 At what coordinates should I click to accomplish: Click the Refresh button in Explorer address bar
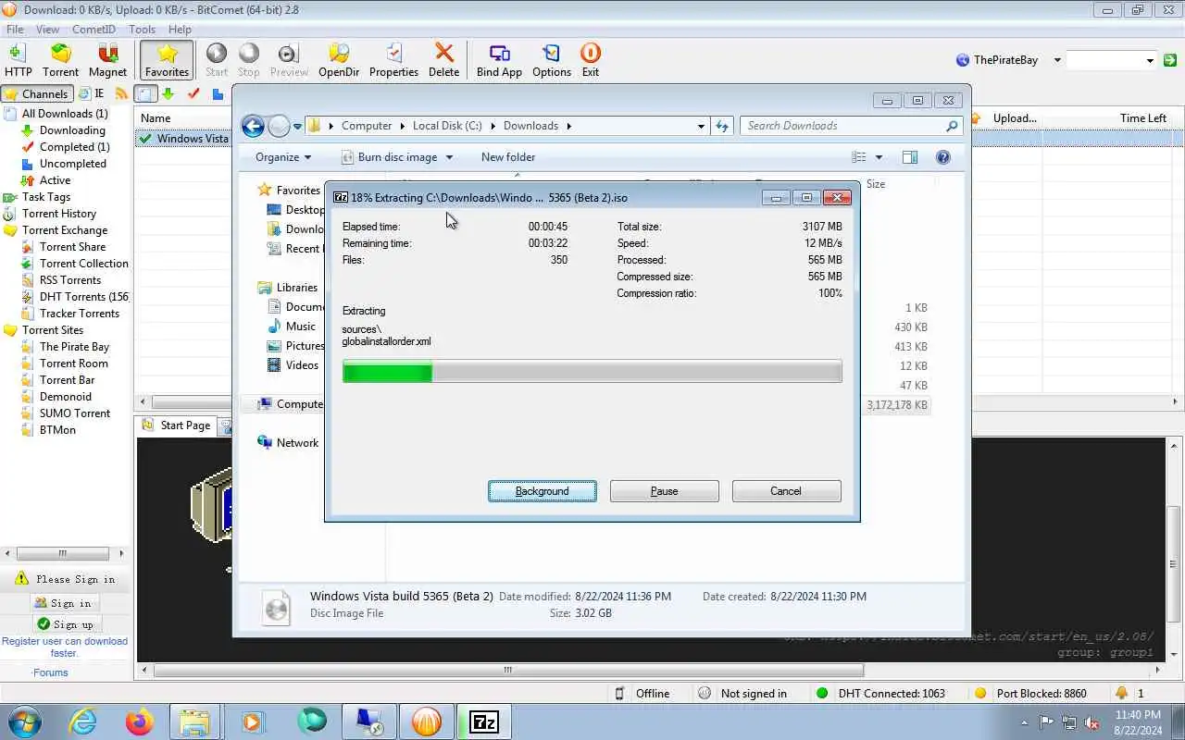coord(723,126)
